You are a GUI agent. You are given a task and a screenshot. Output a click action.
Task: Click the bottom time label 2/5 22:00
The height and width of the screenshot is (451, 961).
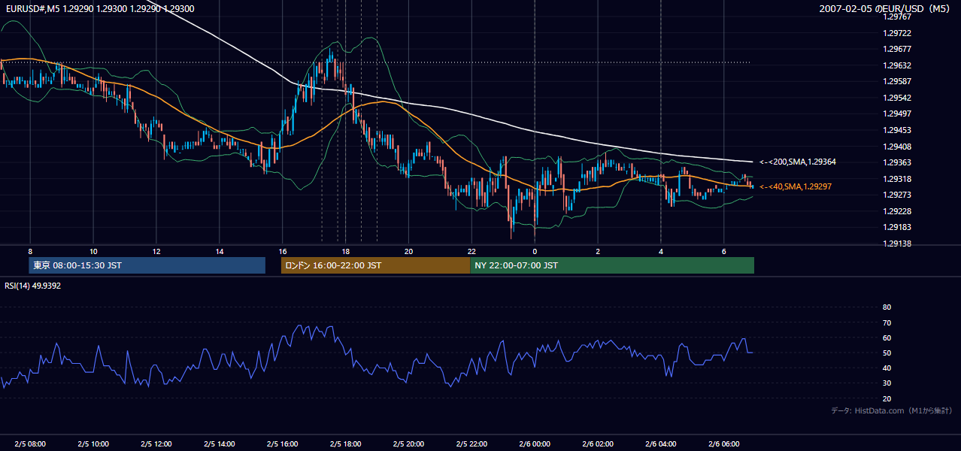point(472,444)
